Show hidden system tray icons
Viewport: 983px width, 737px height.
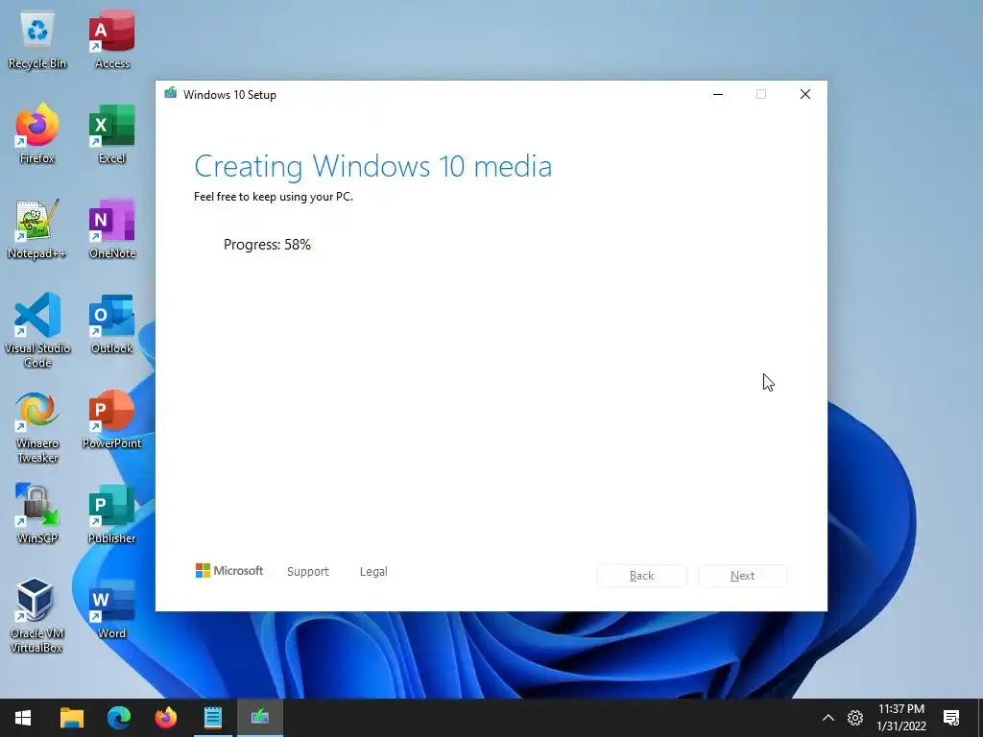pos(828,718)
